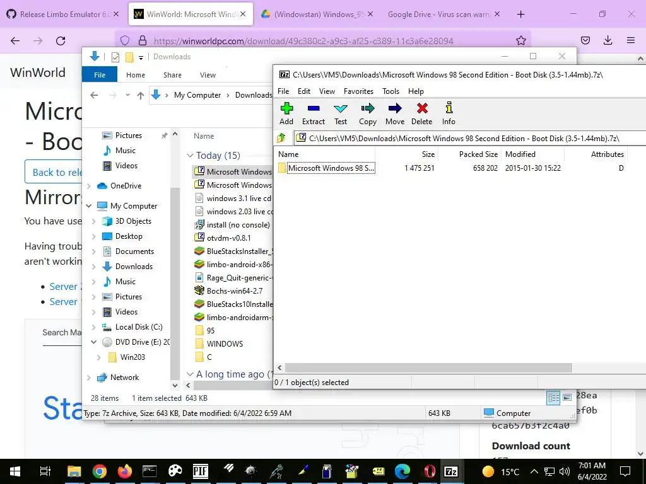646x484 pixels.
Task: Select the Microsoft Windows 98 S... folder in 7-Zip
Action: [x=326, y=168]
